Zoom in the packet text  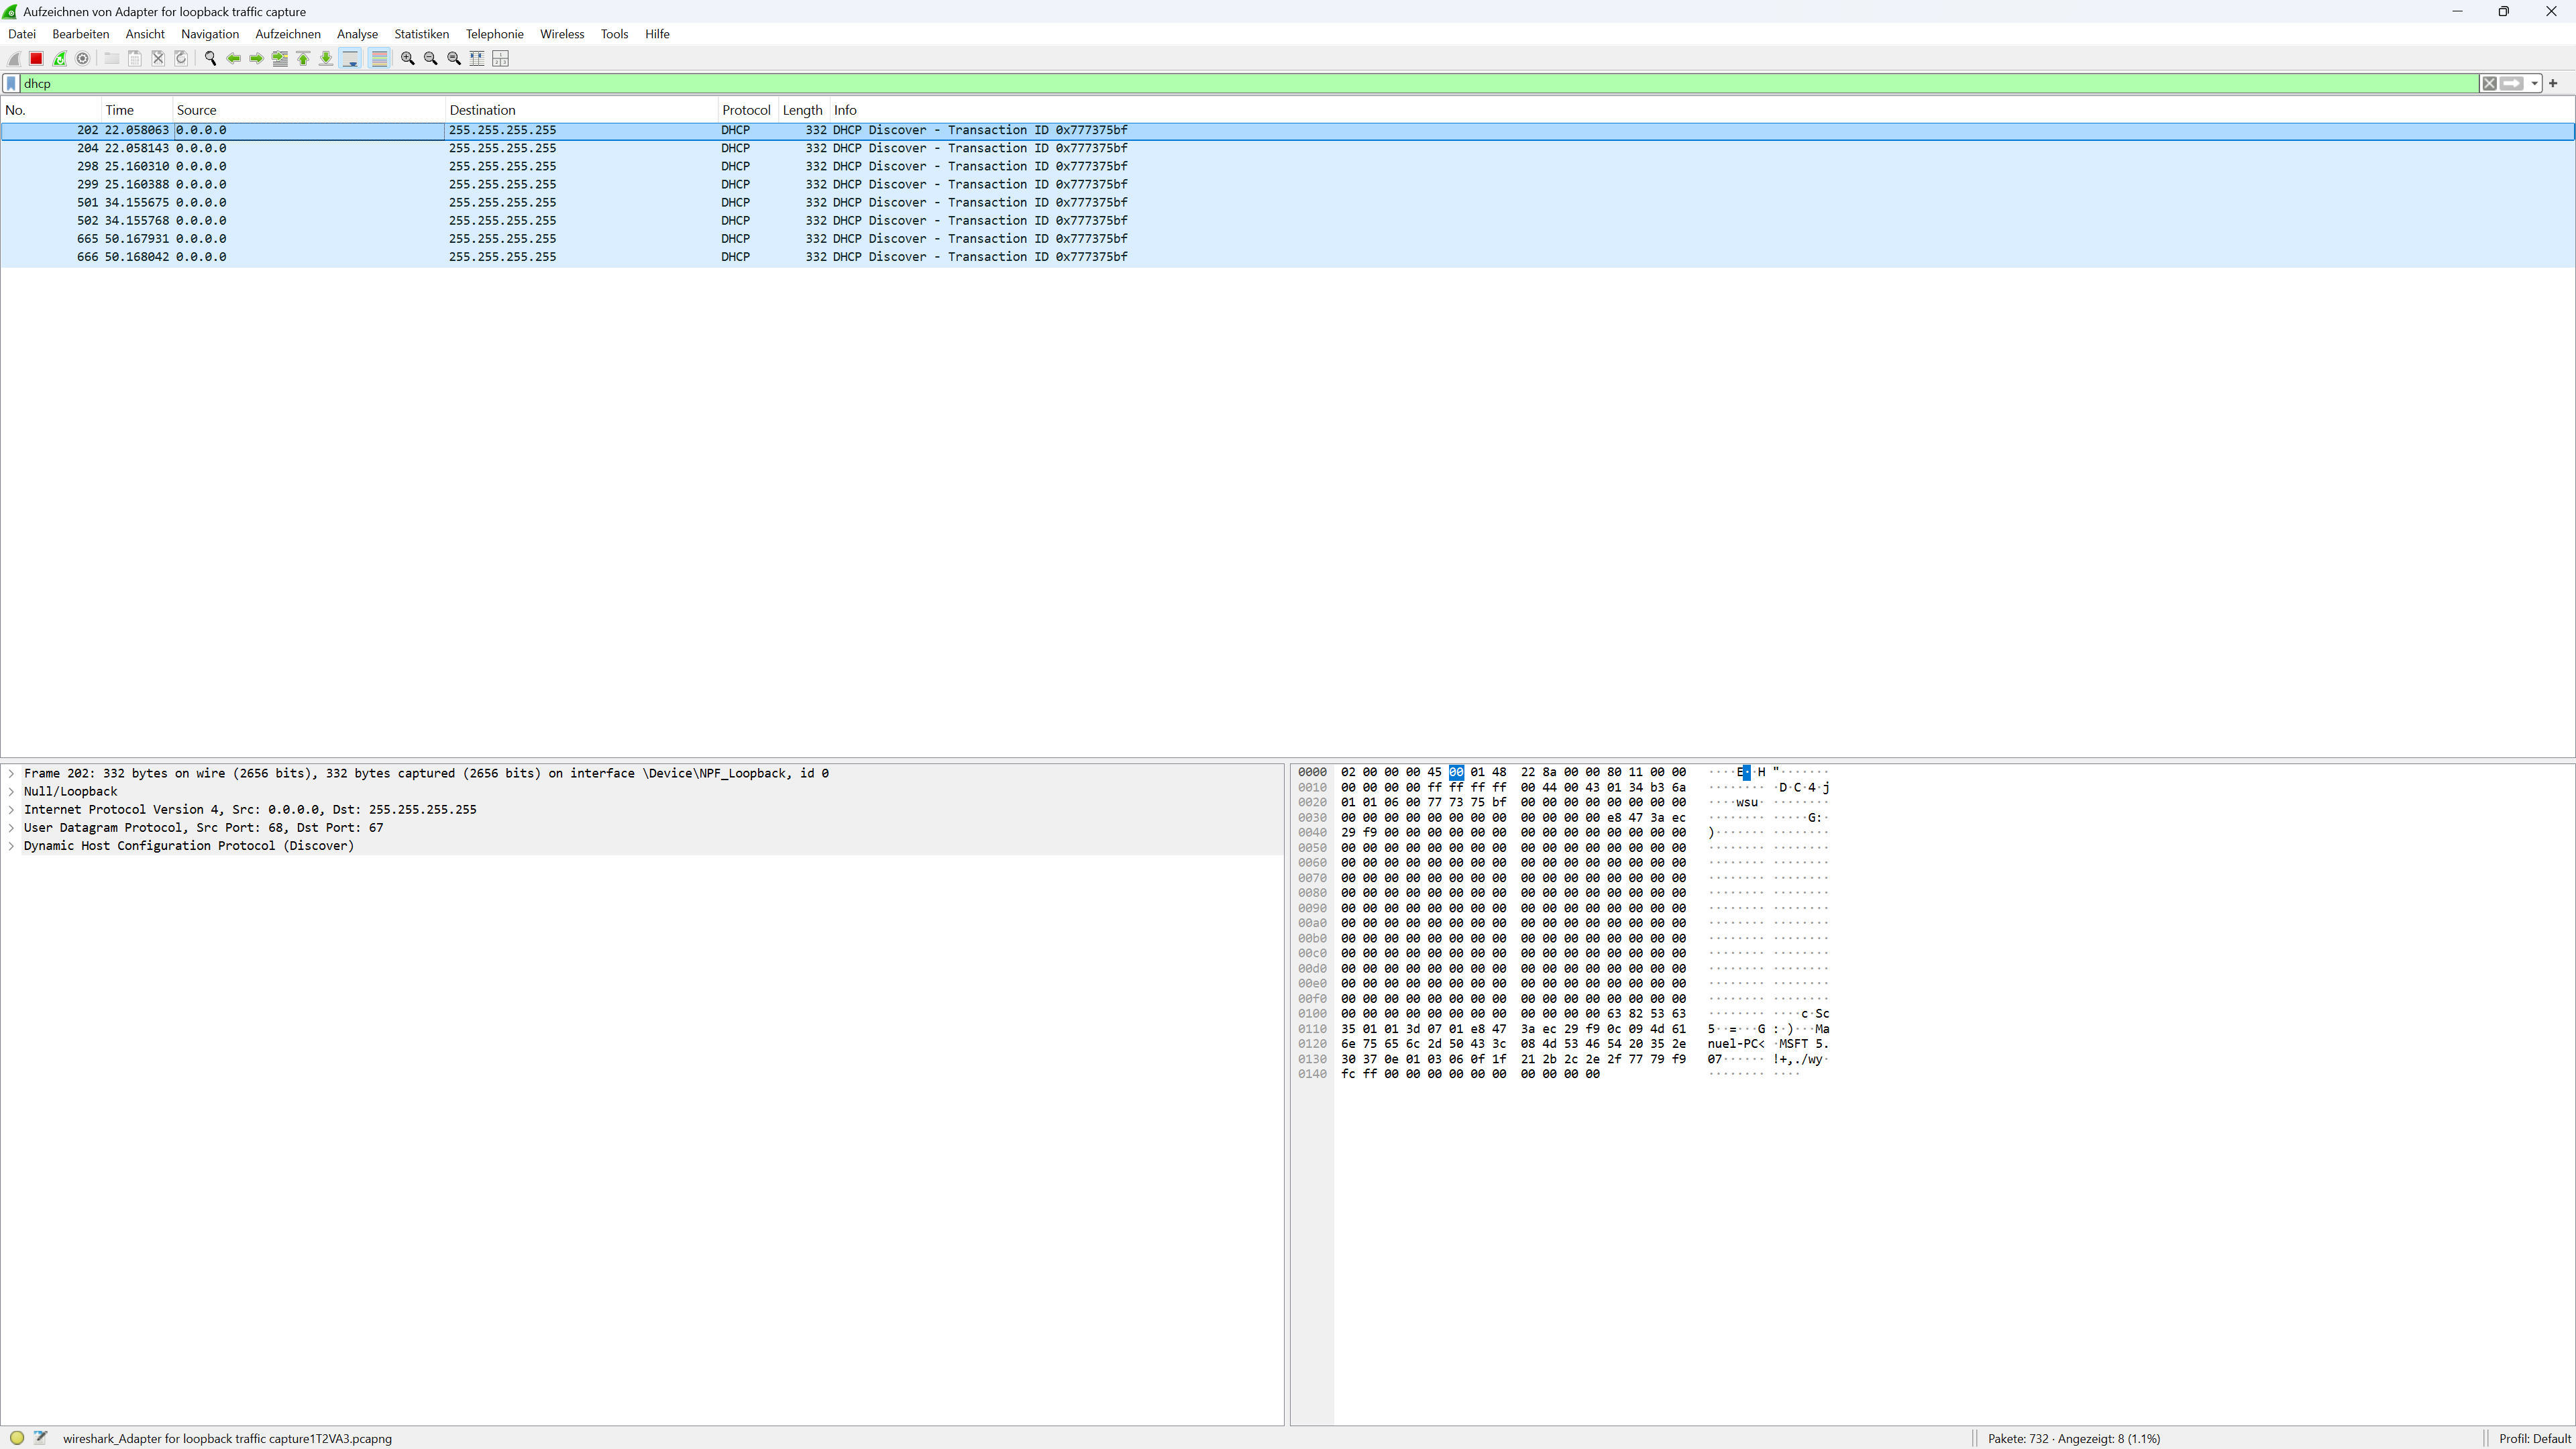(x=407, y=59)
